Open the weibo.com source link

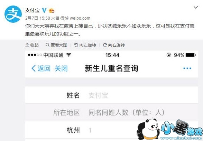(80, 18)
